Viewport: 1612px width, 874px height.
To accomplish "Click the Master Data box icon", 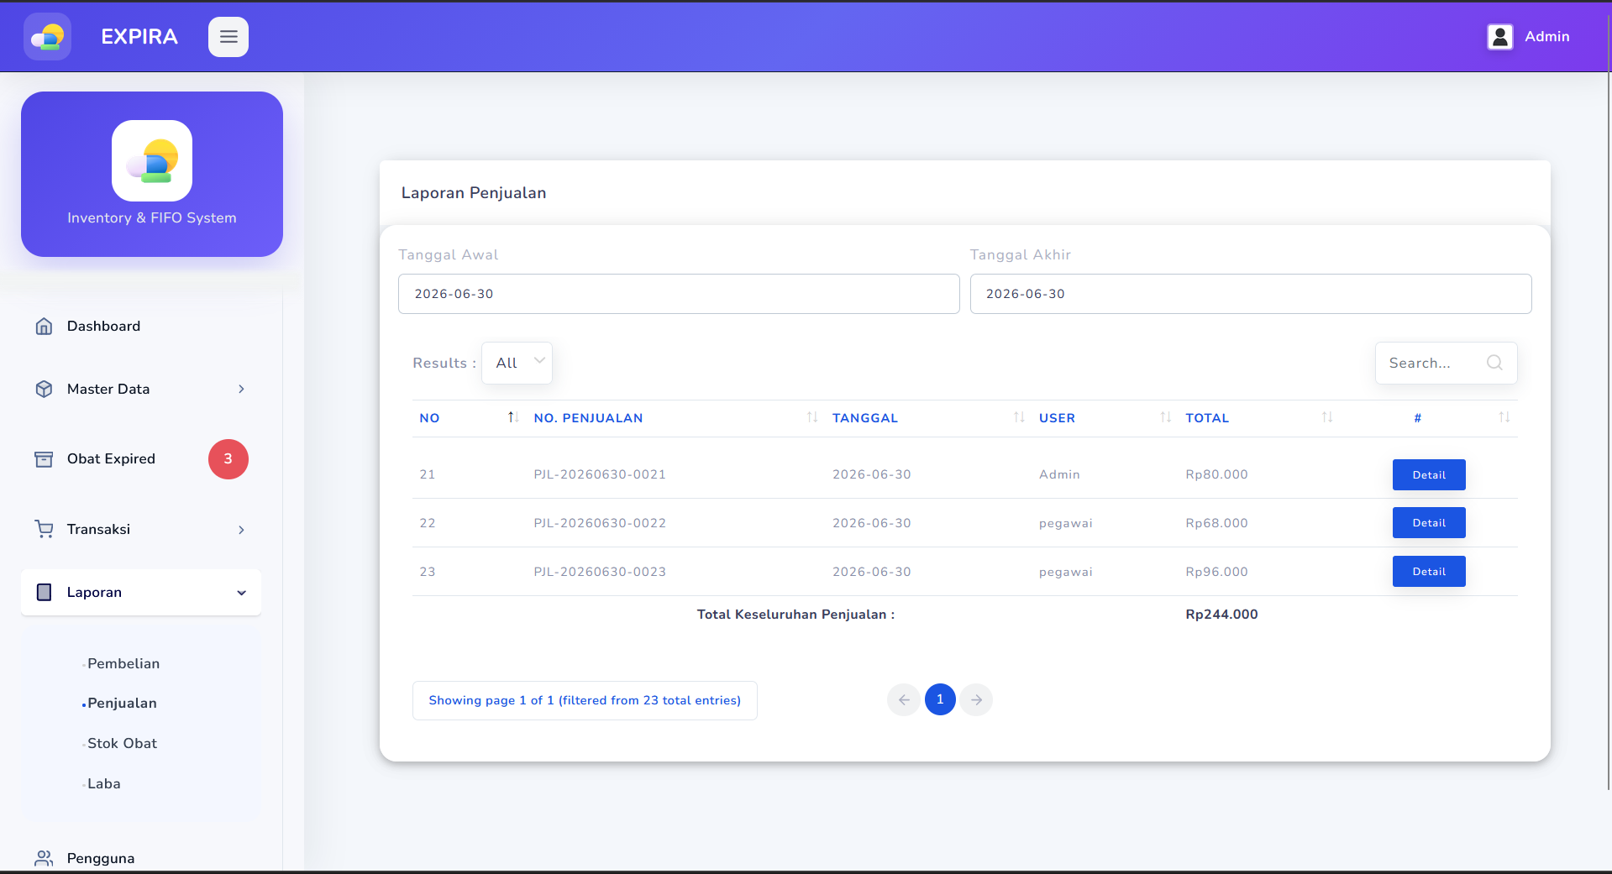I will [44, 389].
